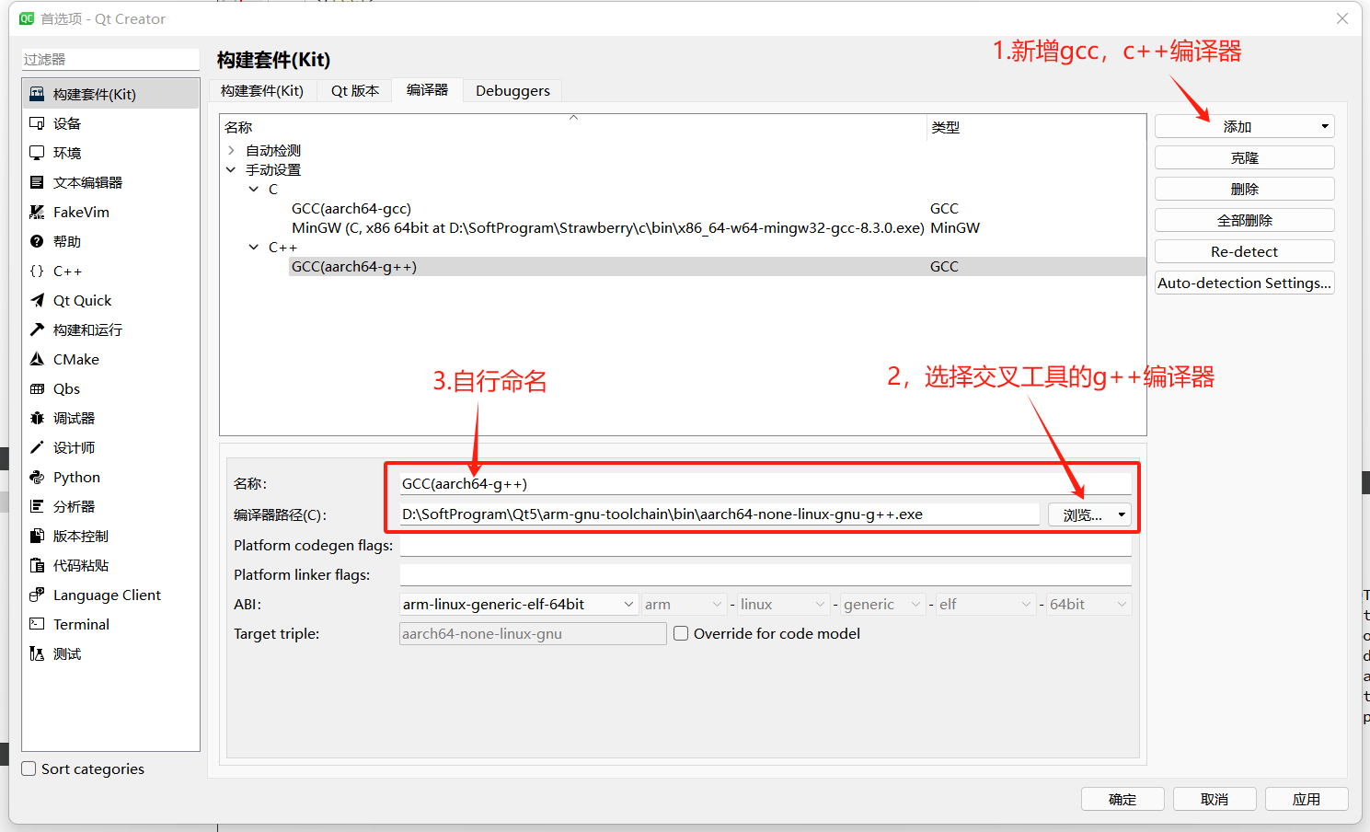
Task: Collapse the C++ compilers group in tree
Action: [254, 247]
